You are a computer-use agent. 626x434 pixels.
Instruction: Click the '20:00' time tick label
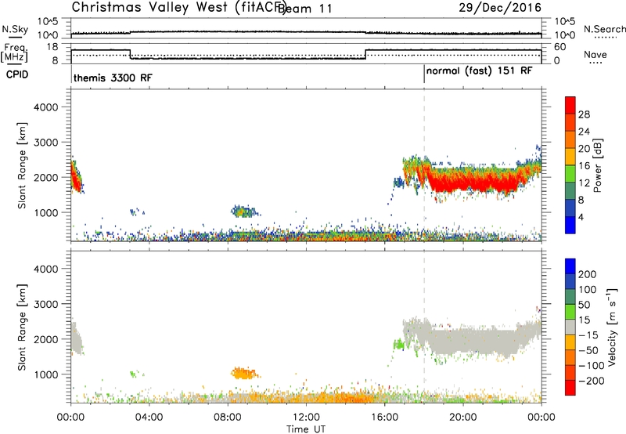pos(462,418)
